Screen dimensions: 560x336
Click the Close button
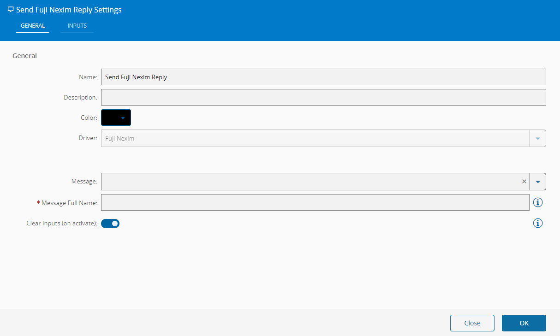(472, 323)
